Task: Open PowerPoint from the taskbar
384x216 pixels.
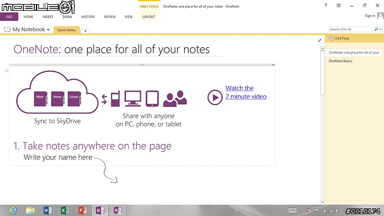Action: [x=83, y=211]
